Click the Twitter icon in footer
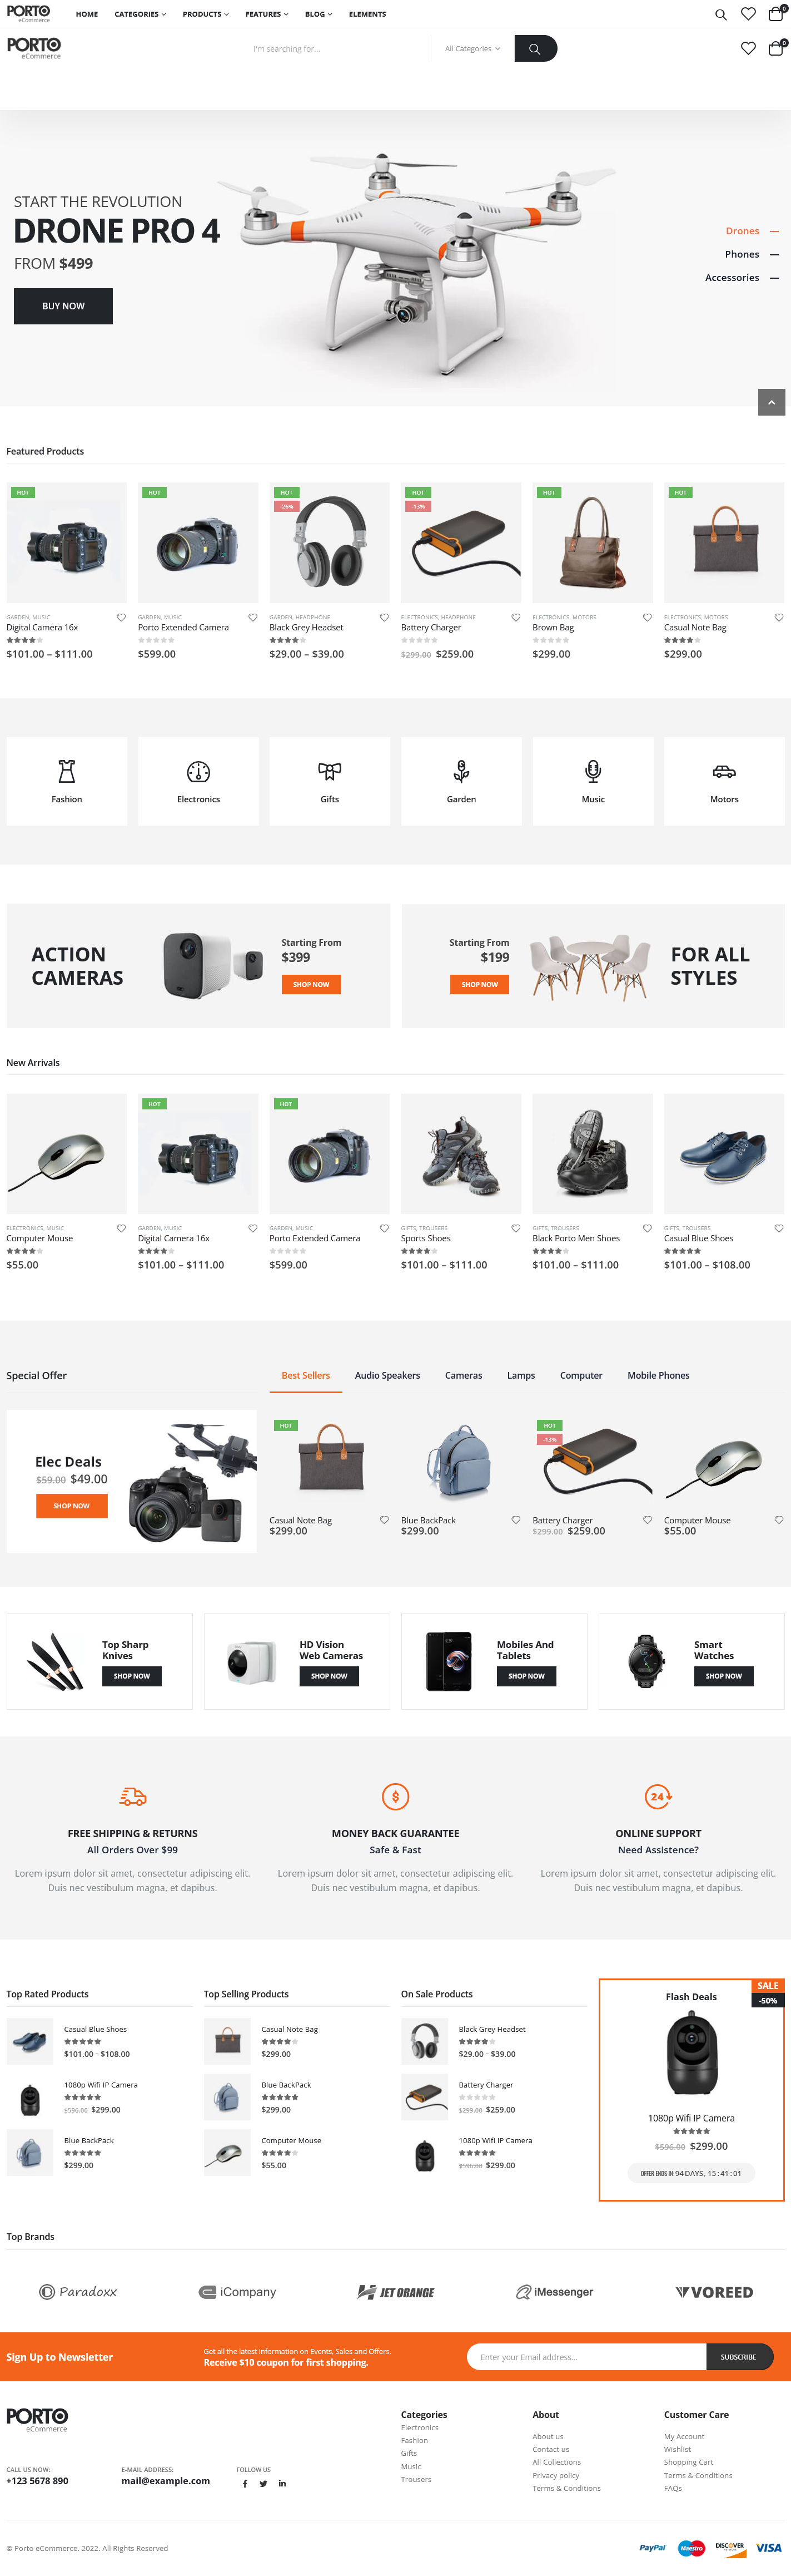Viewport: 791px width, 2576px height. (x=263, y=2483)
